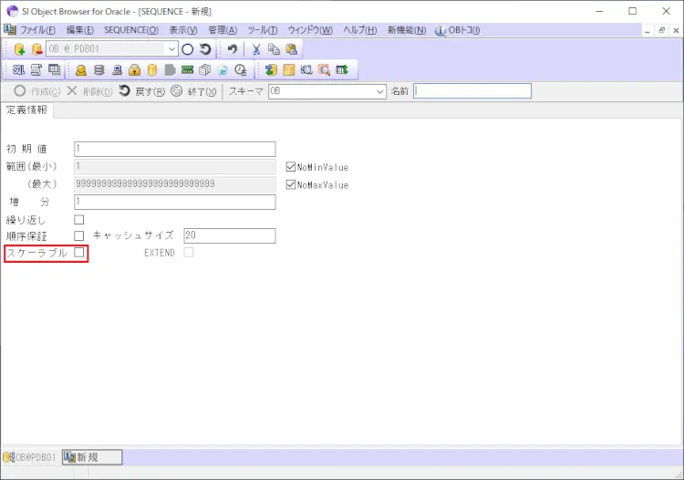This screenshot has width=684, height=480.
Task: Click the 範囲(最小) minimum value field
Action: coord(175,166)
